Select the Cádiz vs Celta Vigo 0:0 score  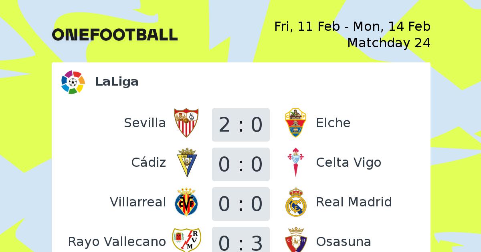tap(240, 164)
